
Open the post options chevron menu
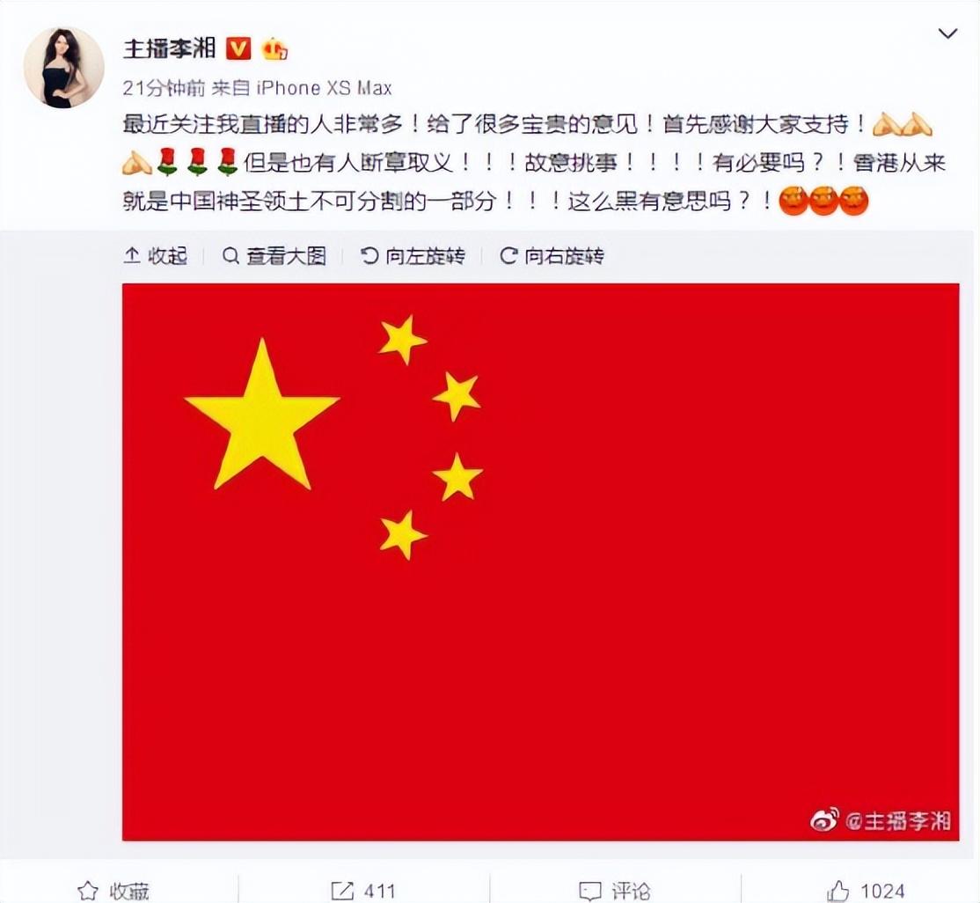[x=947, y=33]
